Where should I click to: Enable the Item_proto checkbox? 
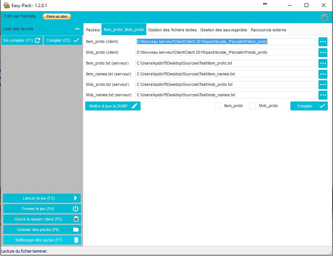point(218,106)
